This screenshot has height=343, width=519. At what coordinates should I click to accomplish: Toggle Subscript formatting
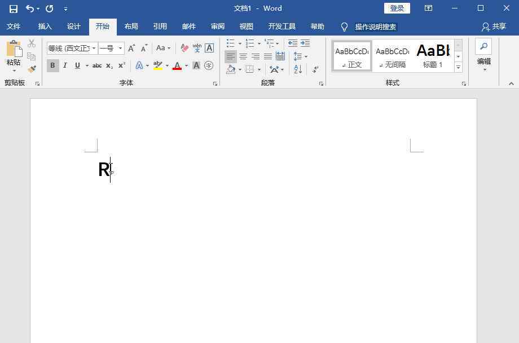(109, 66)
